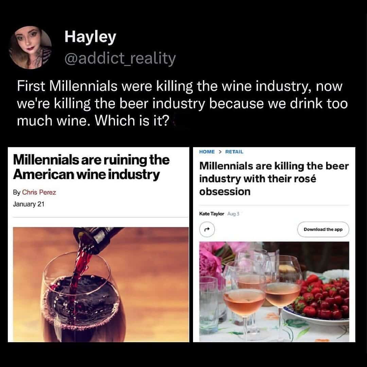This screenshot has height=367, width=367.
Task: Select the RETAIL breadcrumb
Action: [234, 152]
